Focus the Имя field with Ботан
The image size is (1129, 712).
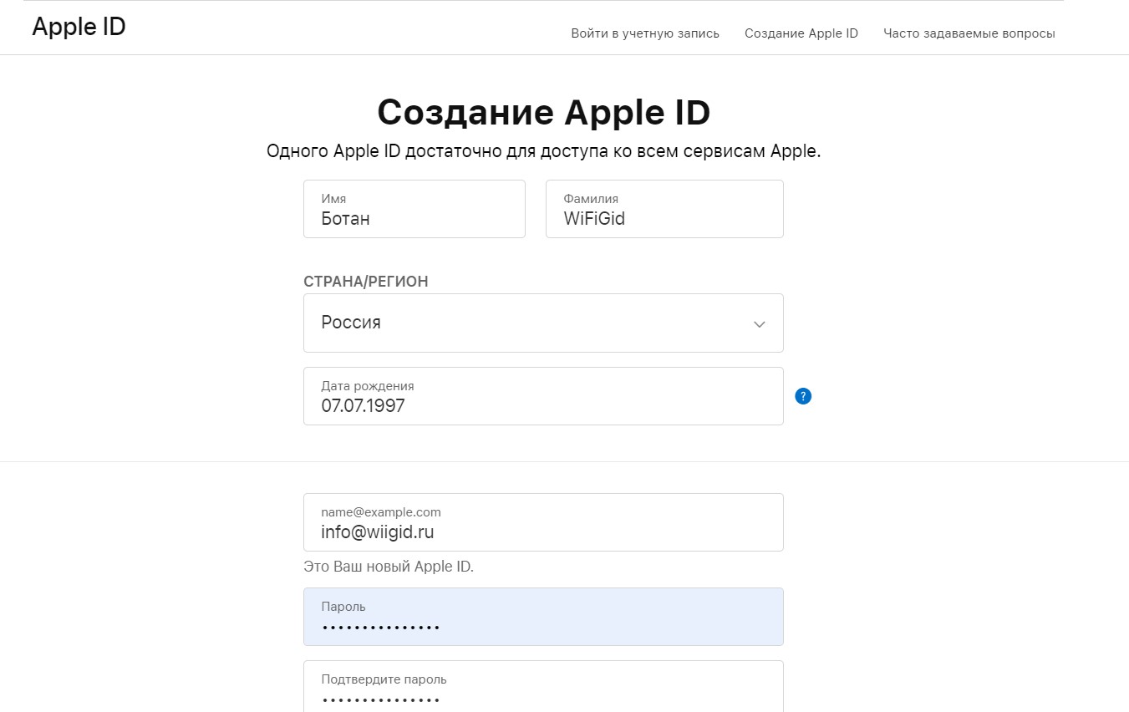pos(414,209)
